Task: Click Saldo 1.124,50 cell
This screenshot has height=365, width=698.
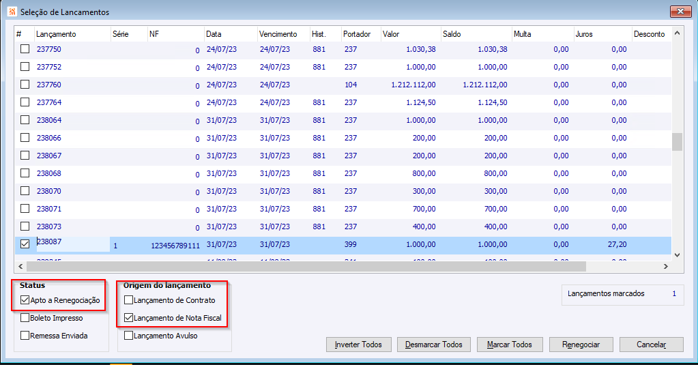Action: [493, 102]
